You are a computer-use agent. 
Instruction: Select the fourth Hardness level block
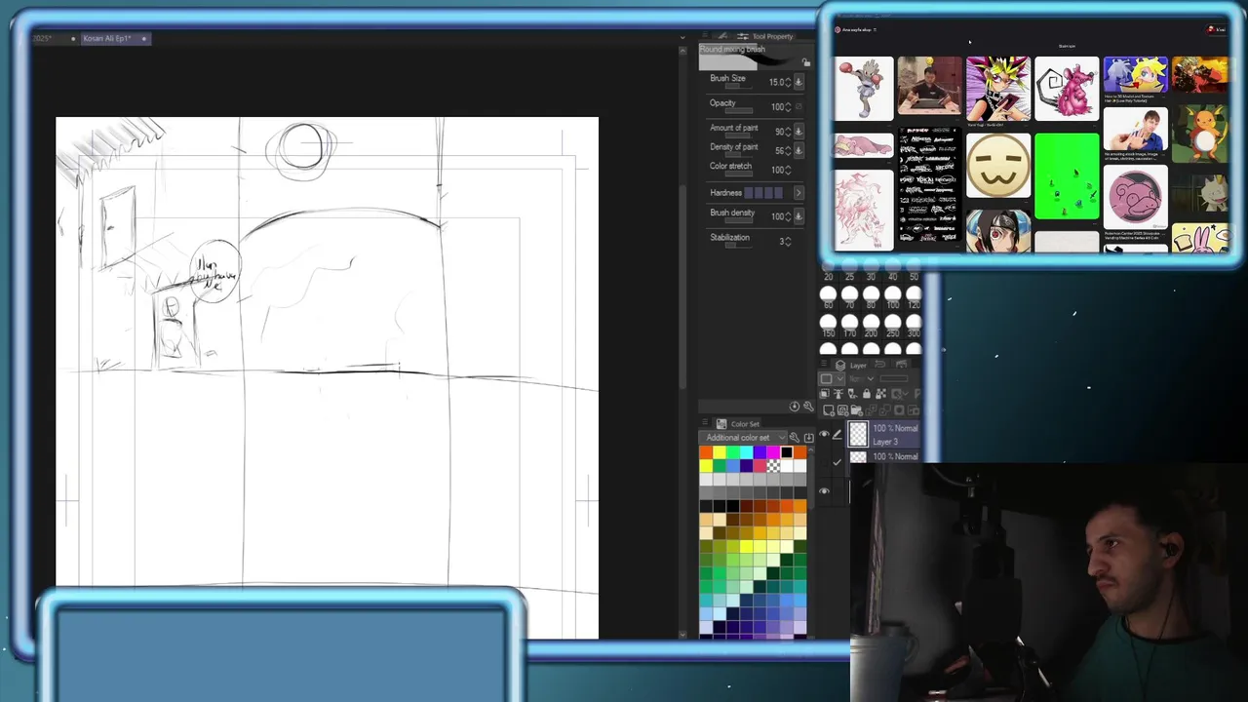coord(779,193)
